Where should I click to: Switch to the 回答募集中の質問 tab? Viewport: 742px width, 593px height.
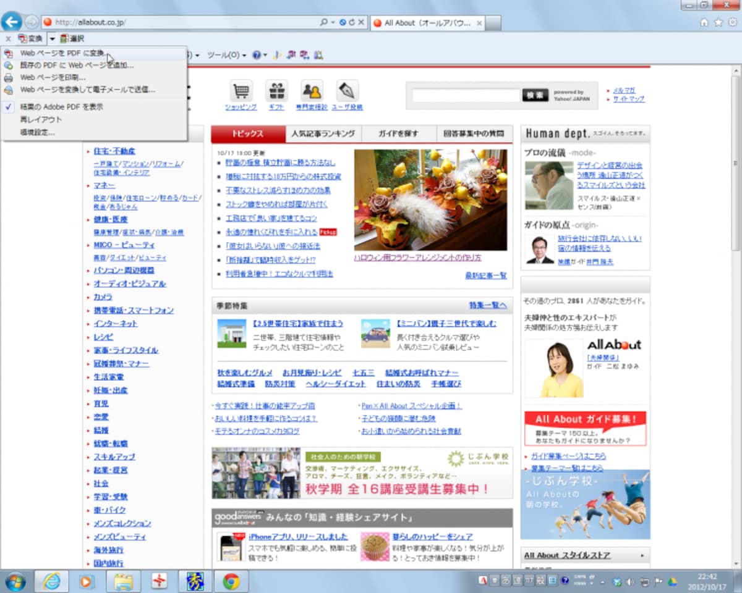tap(474, 134)
